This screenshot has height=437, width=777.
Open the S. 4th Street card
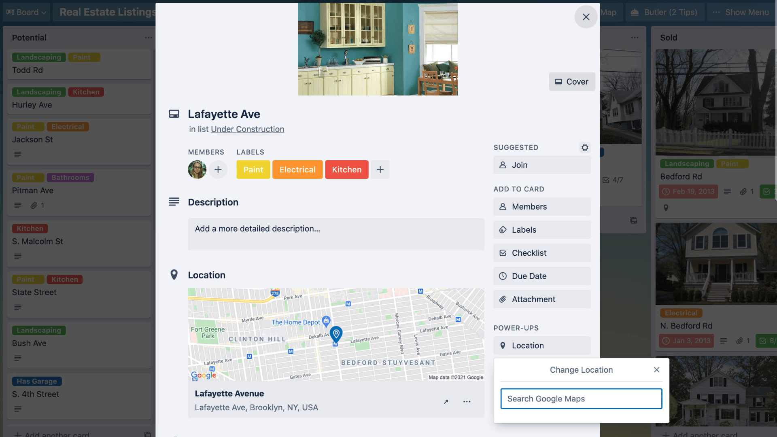pyautogui.click(x=79, y=397)
